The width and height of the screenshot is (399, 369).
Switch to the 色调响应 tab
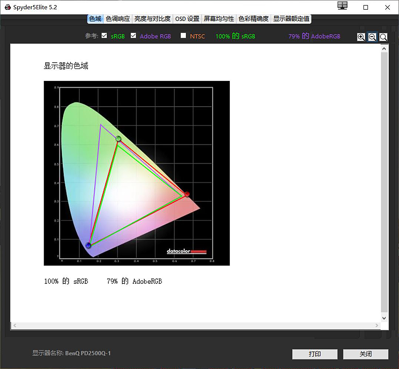coord(118,19)
